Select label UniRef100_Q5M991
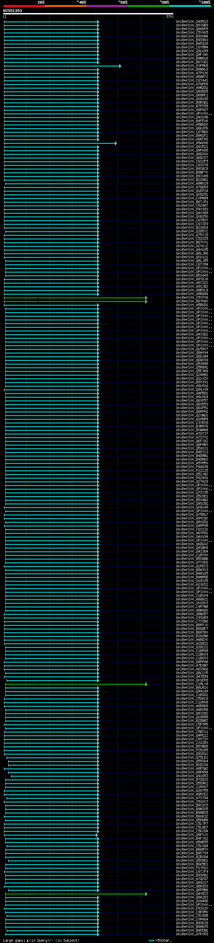This screenshot has width=214, height=943. [x=192, y=368]
